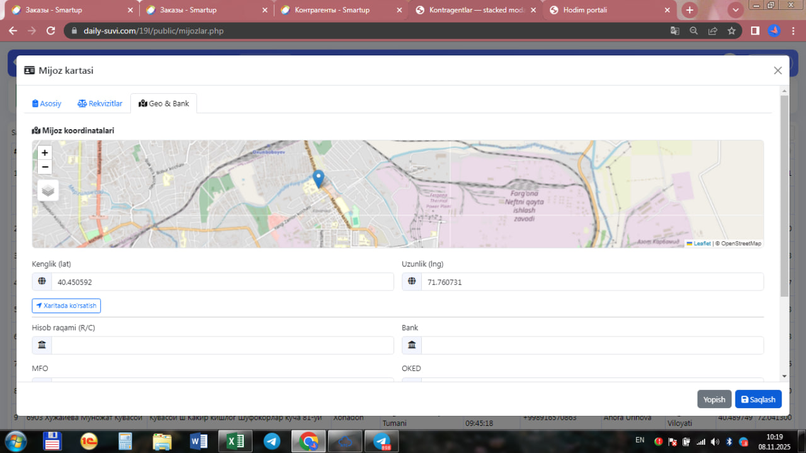This screenshot has height=453, width=806.
Task: Click the Kenglik (lat) input field
Action: tap(222, 282)
